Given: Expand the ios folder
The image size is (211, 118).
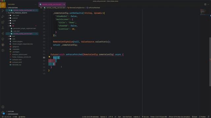Looking at the screenshot, I should coord(13,23).
